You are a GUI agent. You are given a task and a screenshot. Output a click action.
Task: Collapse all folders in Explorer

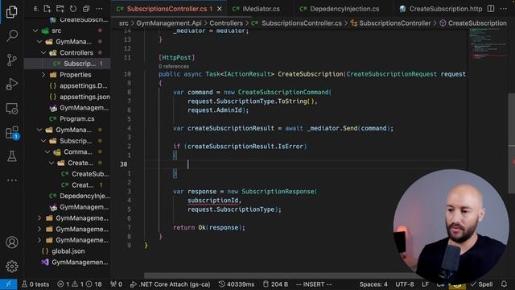pyautogui.click(x=86, y=9)
